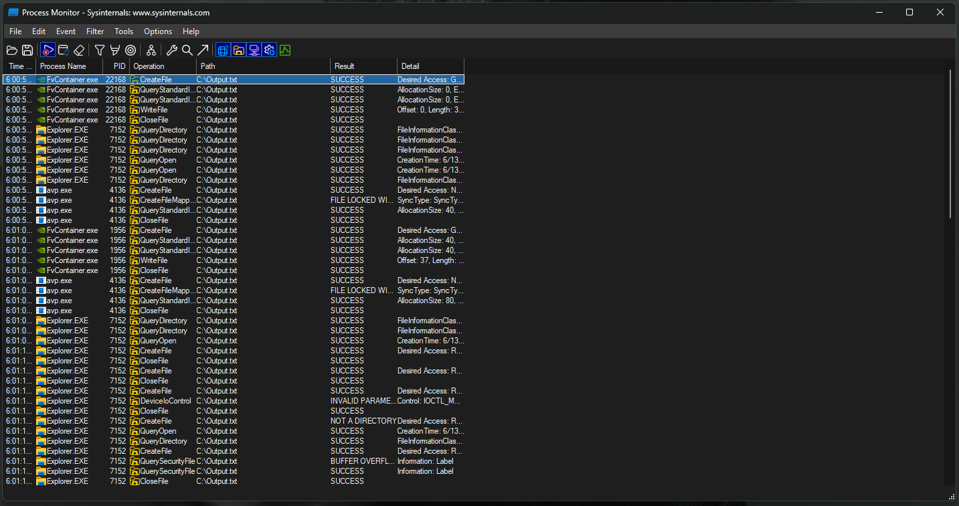Viewport: 959px width, 506px height.
Task: Toggle Show Registry Activity
Action: coord(223,50)
